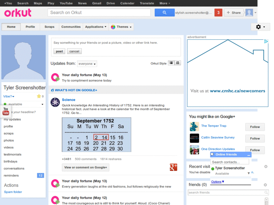Click the What's Hot flame icon
The image size is (274, 205).
point(52,90)
